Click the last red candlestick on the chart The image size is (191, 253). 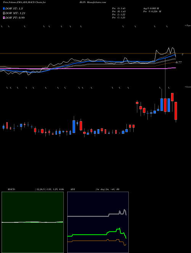click(176, 111)
